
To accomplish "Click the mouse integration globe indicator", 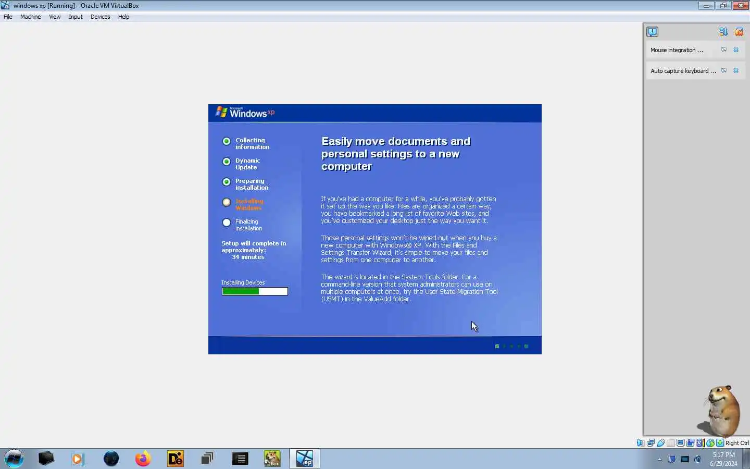I will [710, 443].
